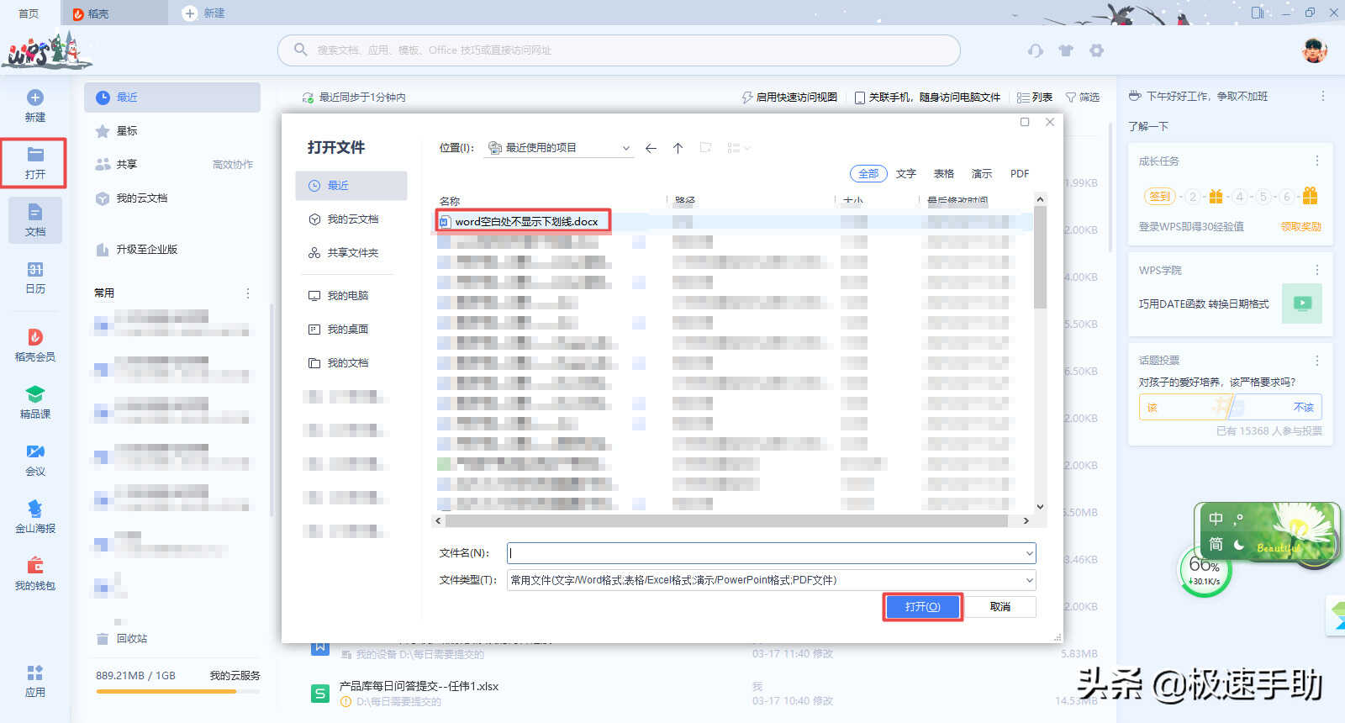Toggle 关联手机 checkbox
This screenshot has width=1345, height=723.
860,98
